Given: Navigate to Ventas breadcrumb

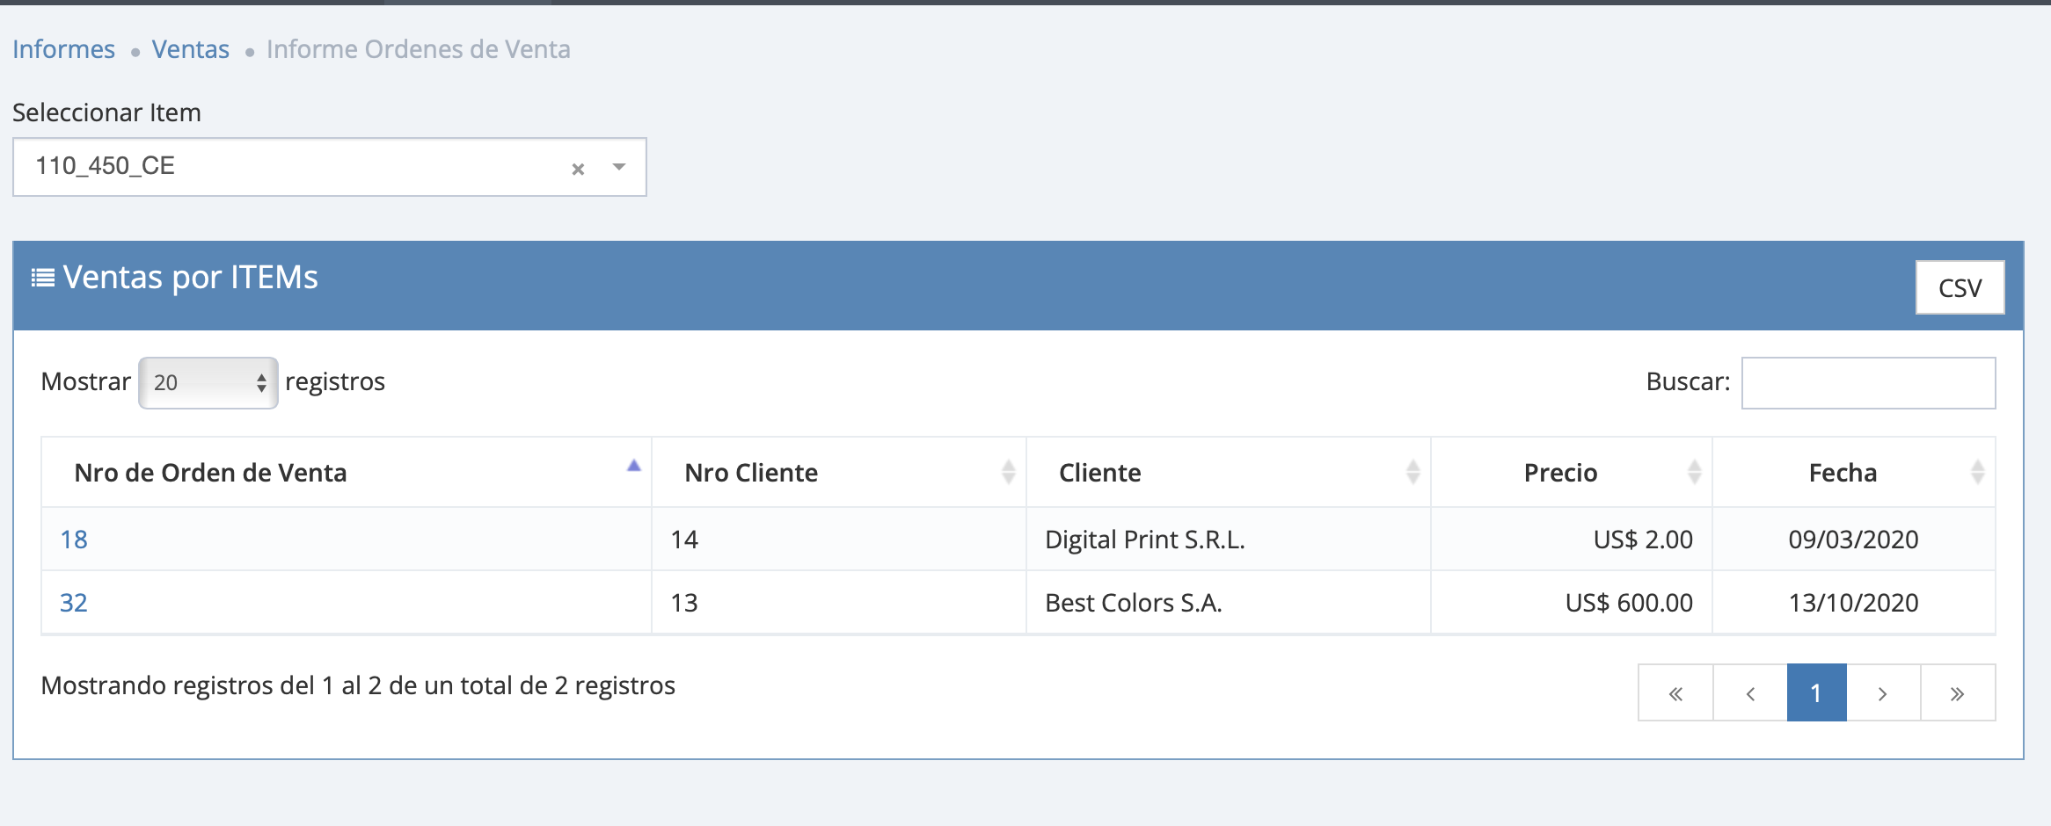Looking at the screenshot, I should 190,49.
